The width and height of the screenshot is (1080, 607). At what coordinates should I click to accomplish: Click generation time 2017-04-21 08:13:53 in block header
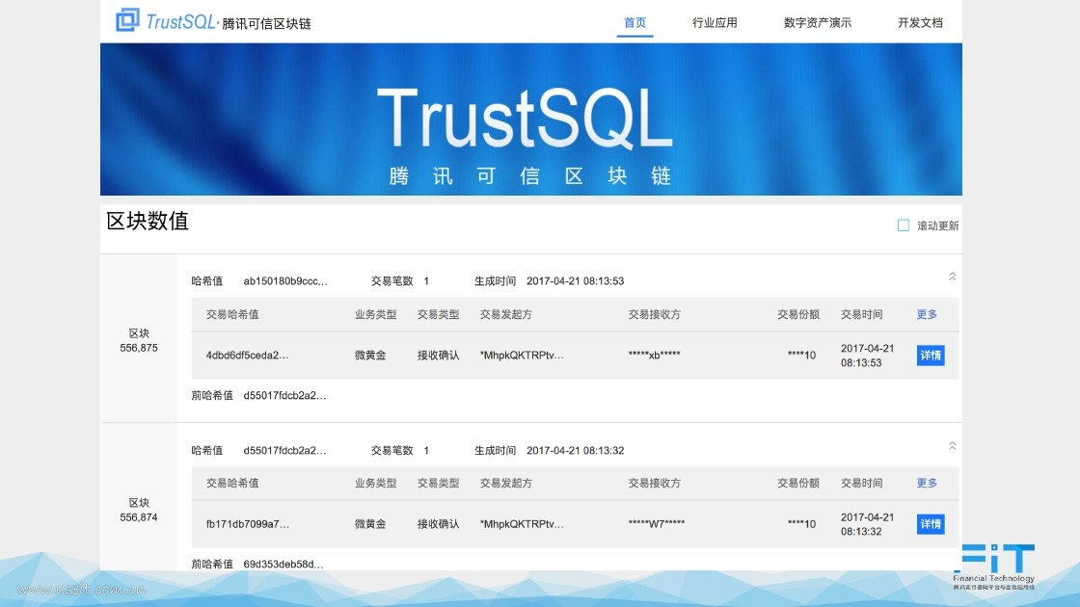click(x=575, y=280)
